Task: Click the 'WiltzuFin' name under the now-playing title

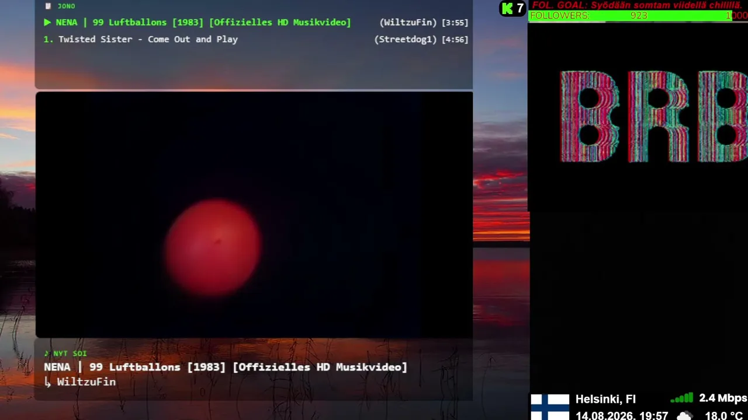Action: pyautogui.click(x=86, y=382)
